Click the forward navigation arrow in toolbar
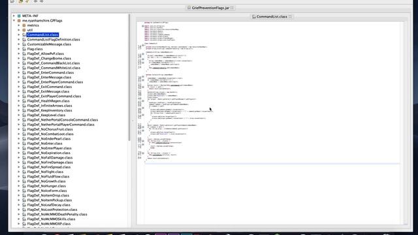Image resolution: width=418 pixels, height=235 pixels. [42, 1]
